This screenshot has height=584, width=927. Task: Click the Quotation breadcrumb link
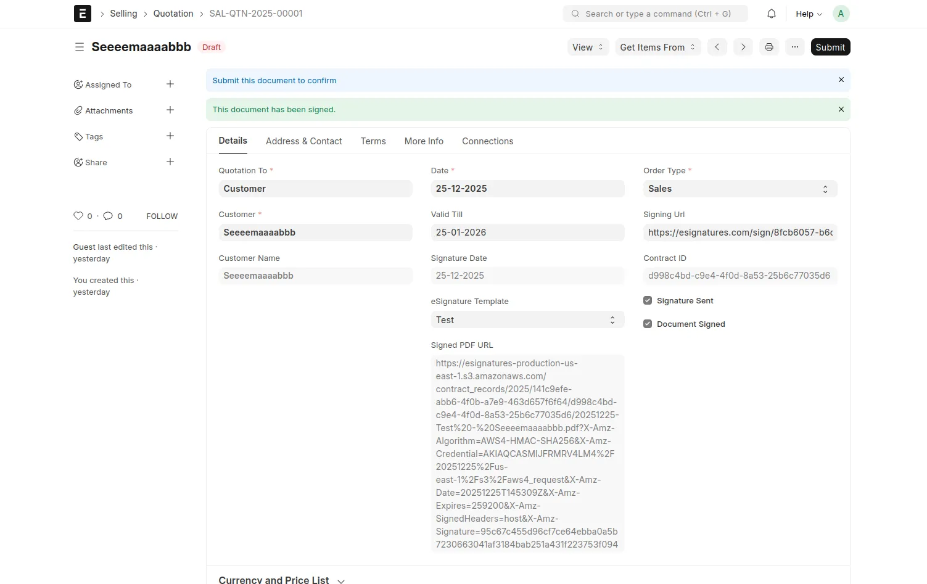[173, 14]
